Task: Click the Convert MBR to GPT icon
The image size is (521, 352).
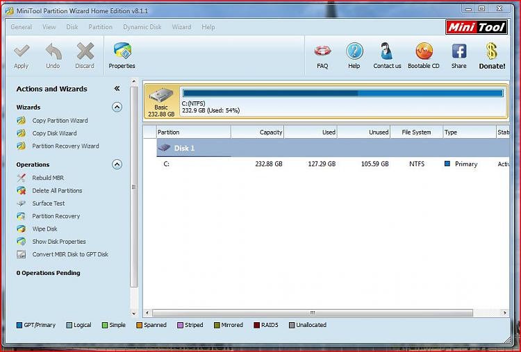Action: click(x=22, y=254)
